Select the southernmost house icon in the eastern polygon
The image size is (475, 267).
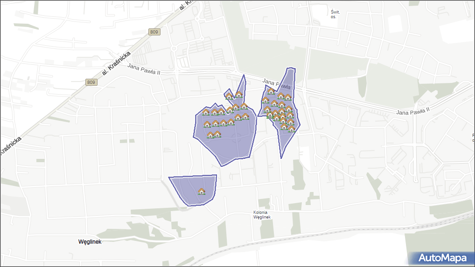292,129
